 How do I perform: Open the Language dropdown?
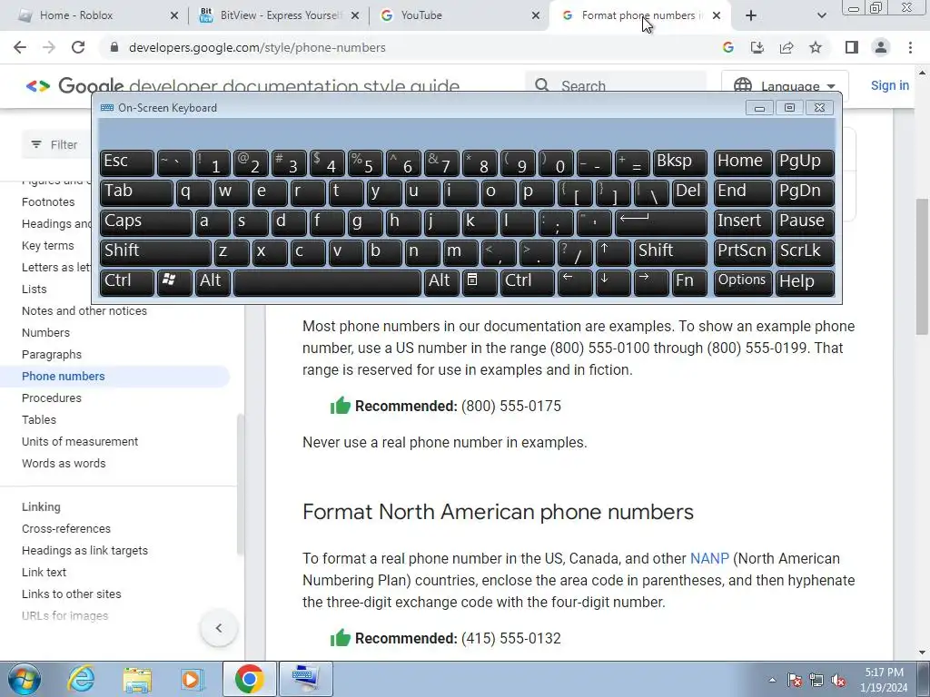[x=785, y=86]
